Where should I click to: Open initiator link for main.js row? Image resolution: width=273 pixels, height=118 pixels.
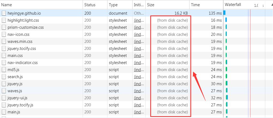pos(139,112)
